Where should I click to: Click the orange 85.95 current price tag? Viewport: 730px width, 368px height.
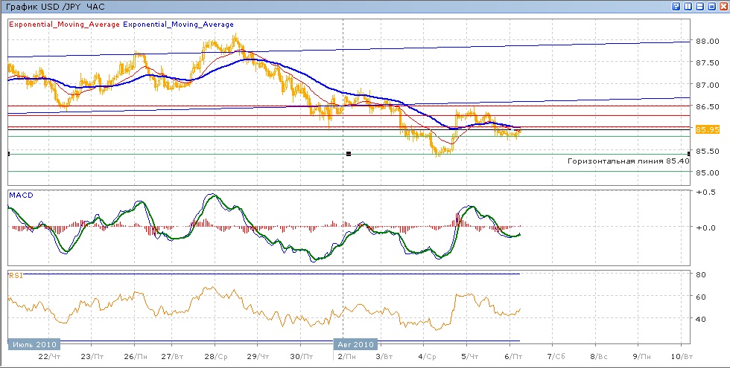click(707, 129)
